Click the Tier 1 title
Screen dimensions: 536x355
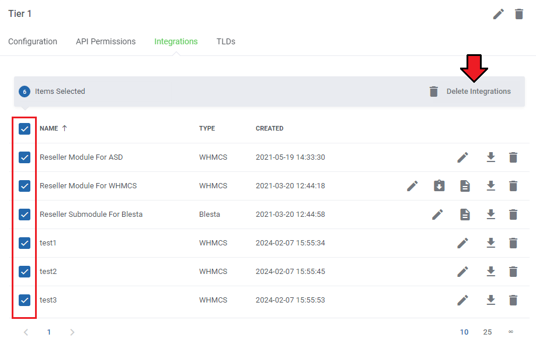point(20,13)
